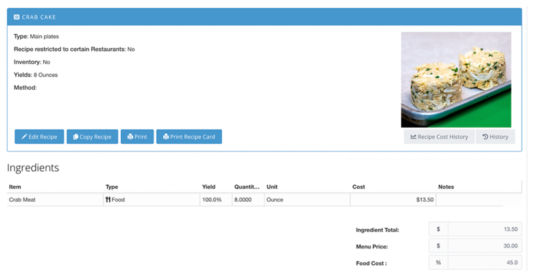Select the Quantity column header

(x=247, y=187)
